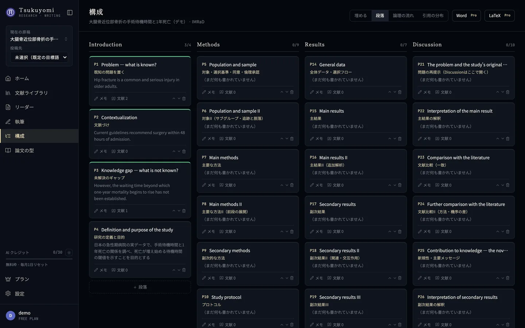525x328 pixels.
Task: Open 文献 2 for P1 Problem
Action: [120, 98]
